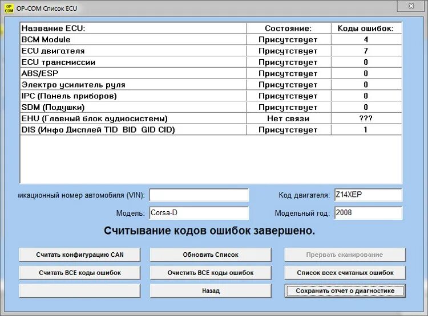
Task: Select 'IPC (Панель приборов)' row
Action: click(x=211, y=96)
